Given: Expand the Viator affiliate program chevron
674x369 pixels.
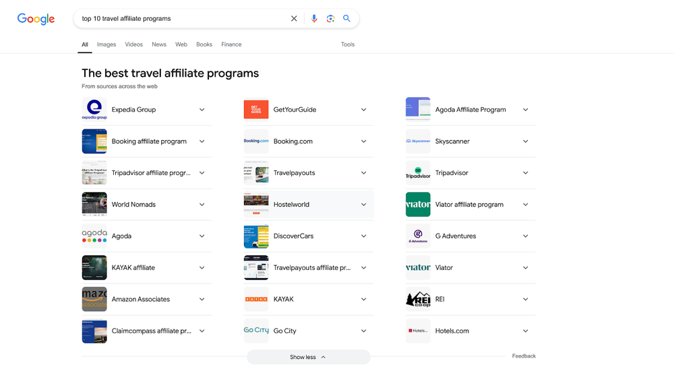Looking at the screenshot, I should click(525, 205).
